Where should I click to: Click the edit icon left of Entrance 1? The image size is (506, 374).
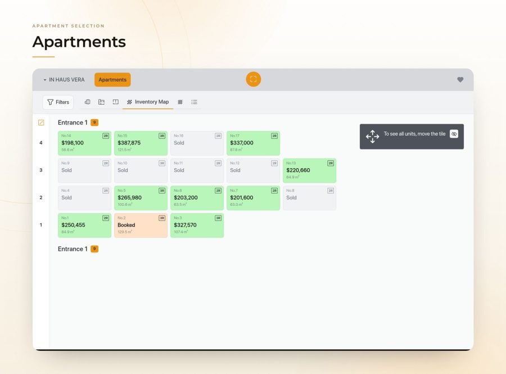click(x=41, y=123)
